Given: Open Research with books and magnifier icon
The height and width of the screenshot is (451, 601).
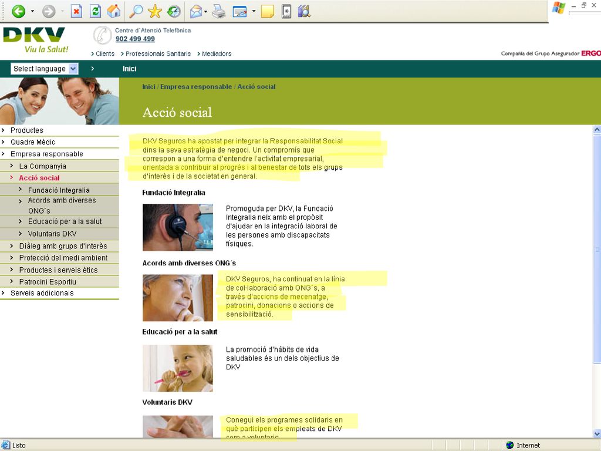Looking at the screenshot, I should point(304,11).
